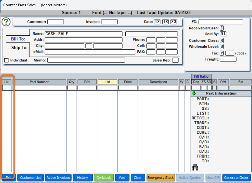Toggle the Individual checkbox
The image size is (252, 183).
pyautogui.click(x=6, y=60)
